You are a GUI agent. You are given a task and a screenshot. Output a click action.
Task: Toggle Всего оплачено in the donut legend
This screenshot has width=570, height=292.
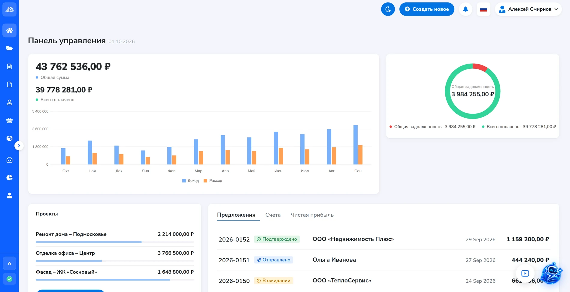click(519, 127)
